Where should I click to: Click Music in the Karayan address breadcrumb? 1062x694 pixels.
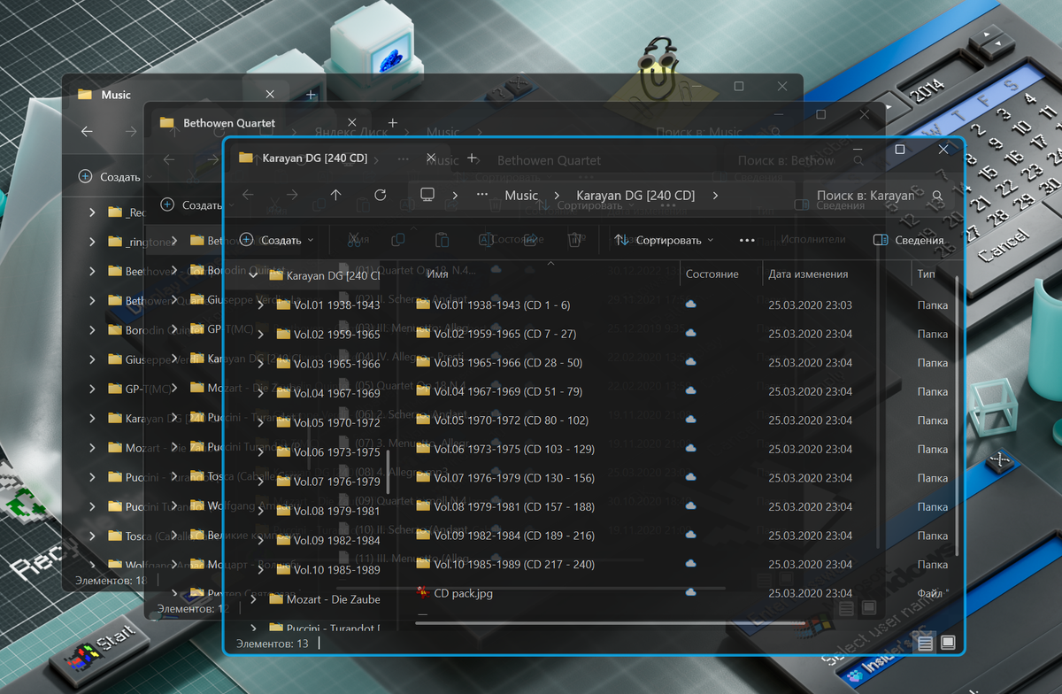(521, 195)
